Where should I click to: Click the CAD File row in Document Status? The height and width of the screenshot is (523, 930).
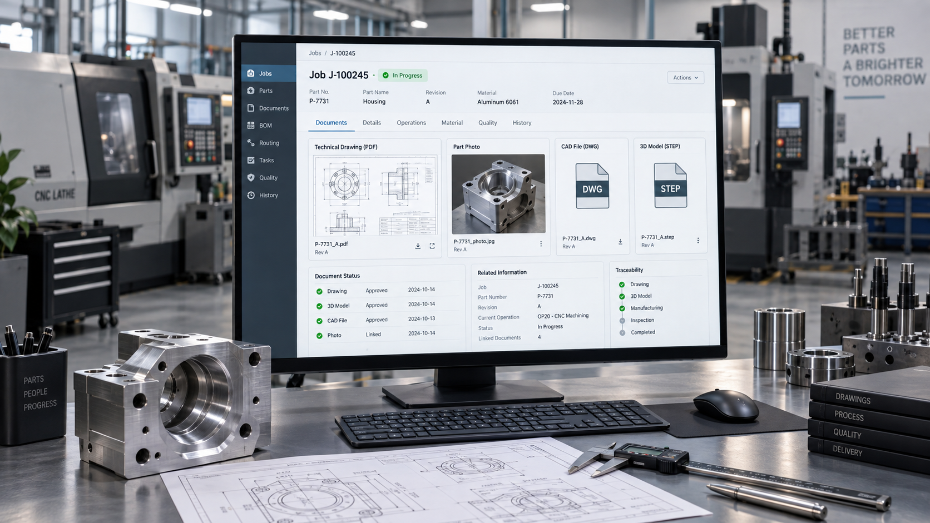click(386, 320)
